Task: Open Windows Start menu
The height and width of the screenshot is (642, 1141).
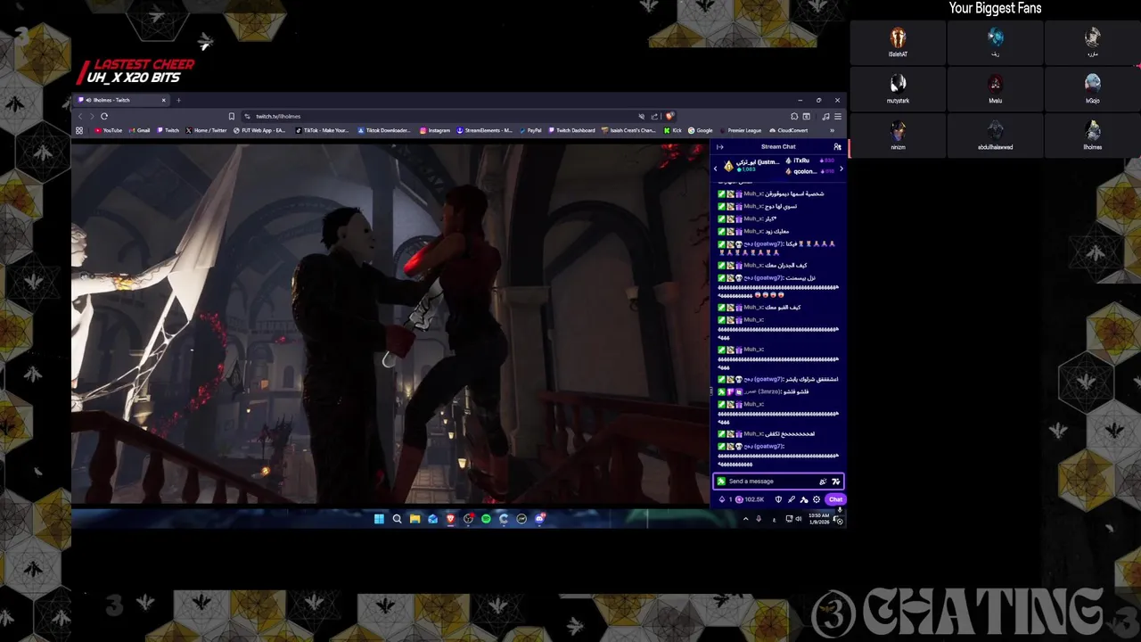Action: coord(379,519)
